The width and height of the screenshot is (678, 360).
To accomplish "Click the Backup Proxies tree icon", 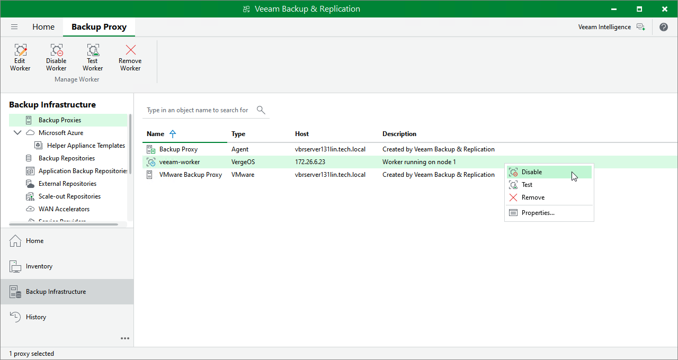I will click(29, 120).
